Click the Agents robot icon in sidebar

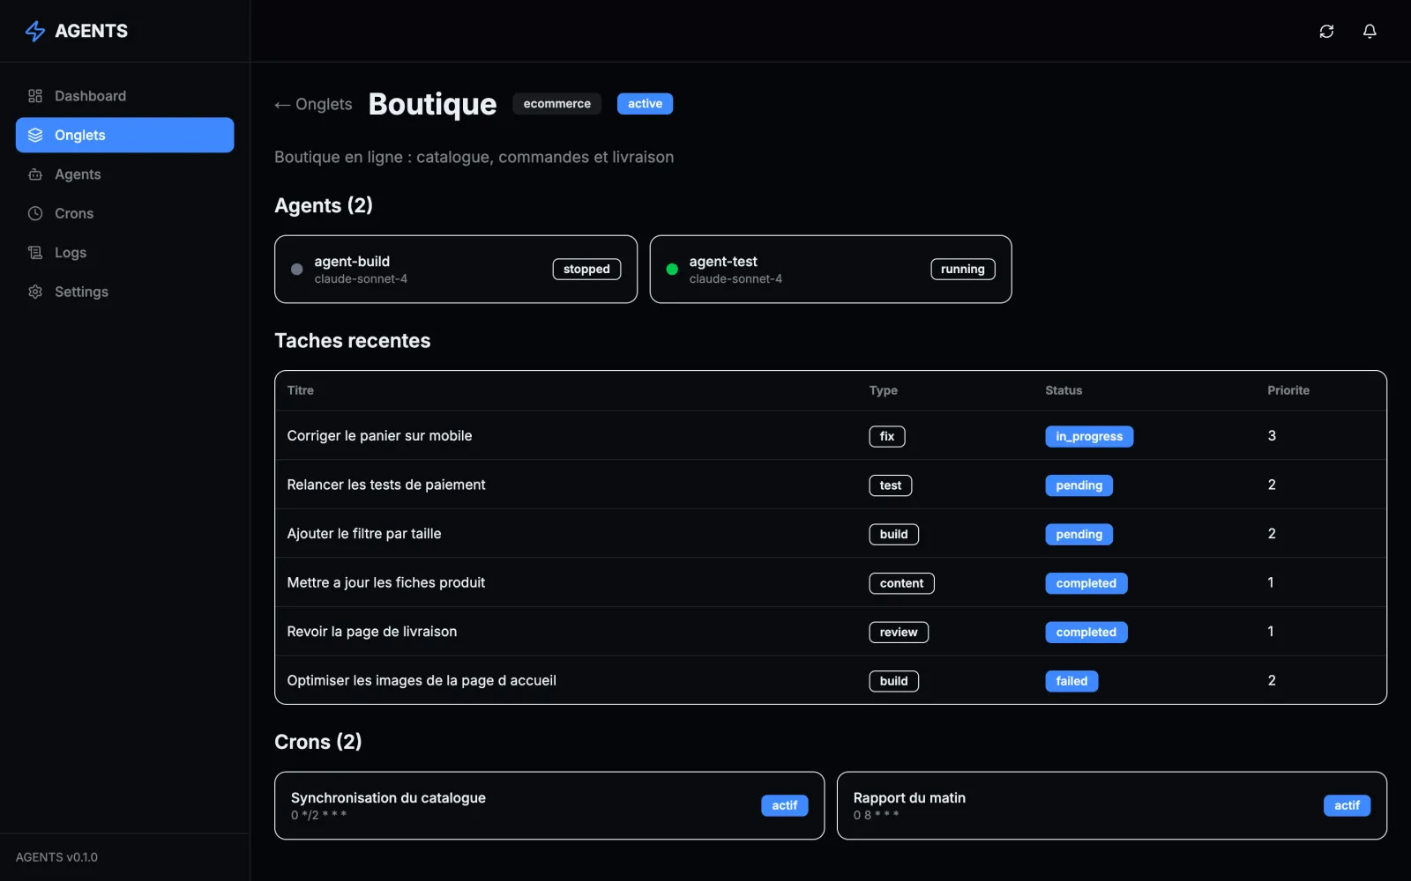point(35,174)
